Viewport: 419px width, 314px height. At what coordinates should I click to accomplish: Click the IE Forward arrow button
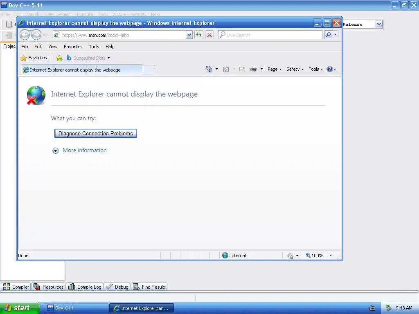(36, 35)
